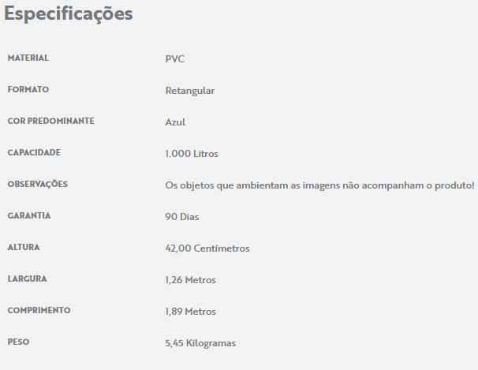Screen dimensions: 478x370
Task: Click the 1,26 Metros width value
Action: 191,280
